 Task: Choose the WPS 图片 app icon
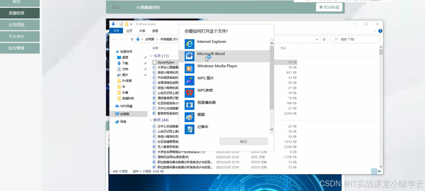tap(189, 80)
